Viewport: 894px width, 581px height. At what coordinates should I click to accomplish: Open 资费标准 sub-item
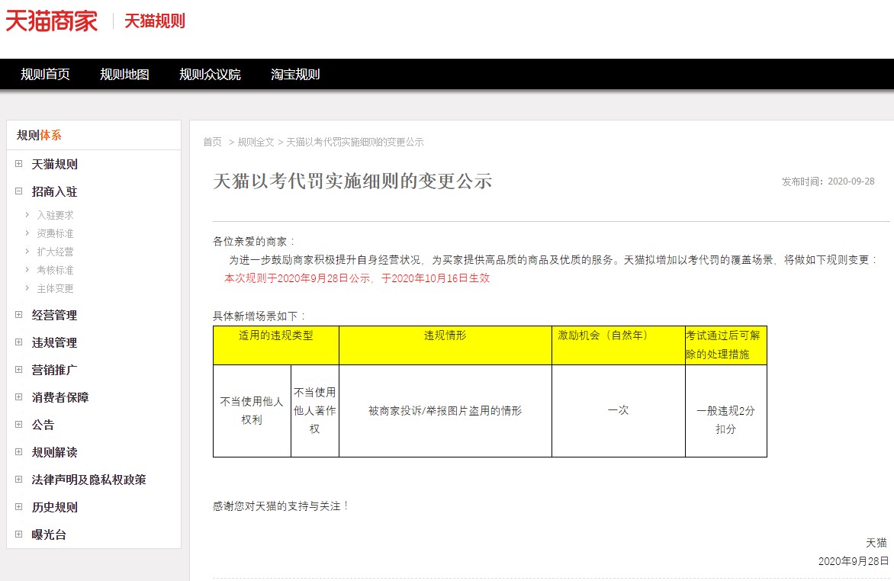coord(56,233)
